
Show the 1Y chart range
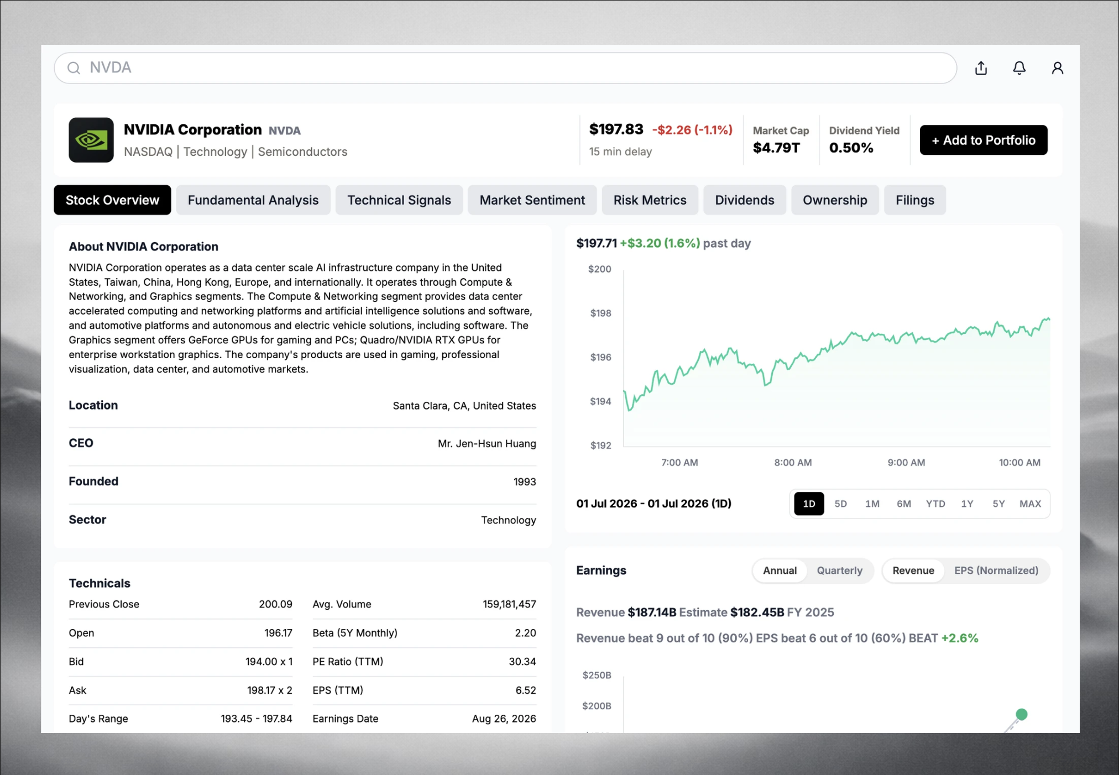(x=967, y=504)
